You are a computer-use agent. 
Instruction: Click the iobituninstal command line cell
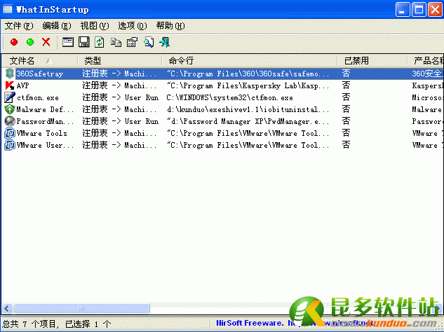(248, 109)
